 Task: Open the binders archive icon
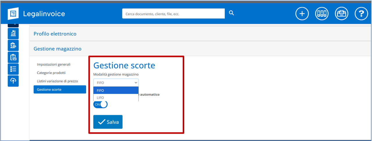coord(322,14)
